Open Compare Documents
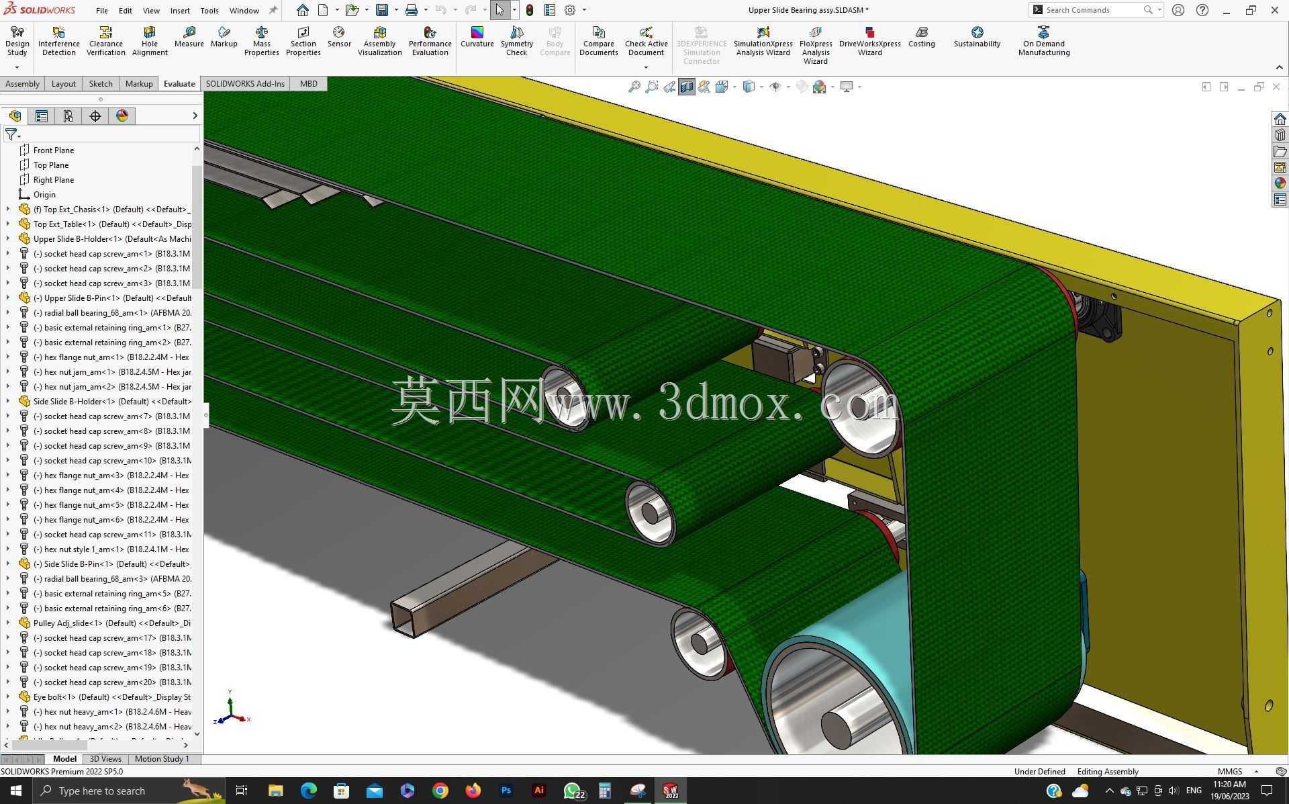This screenshot has width=1289, height=804. [598, 42]
